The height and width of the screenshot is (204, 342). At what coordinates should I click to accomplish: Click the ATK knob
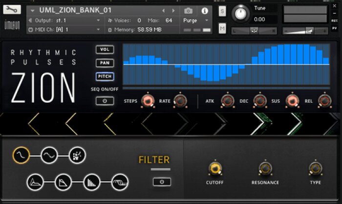click(x=228, y=101)
